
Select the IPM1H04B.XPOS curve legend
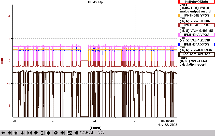tap(197, 25)
